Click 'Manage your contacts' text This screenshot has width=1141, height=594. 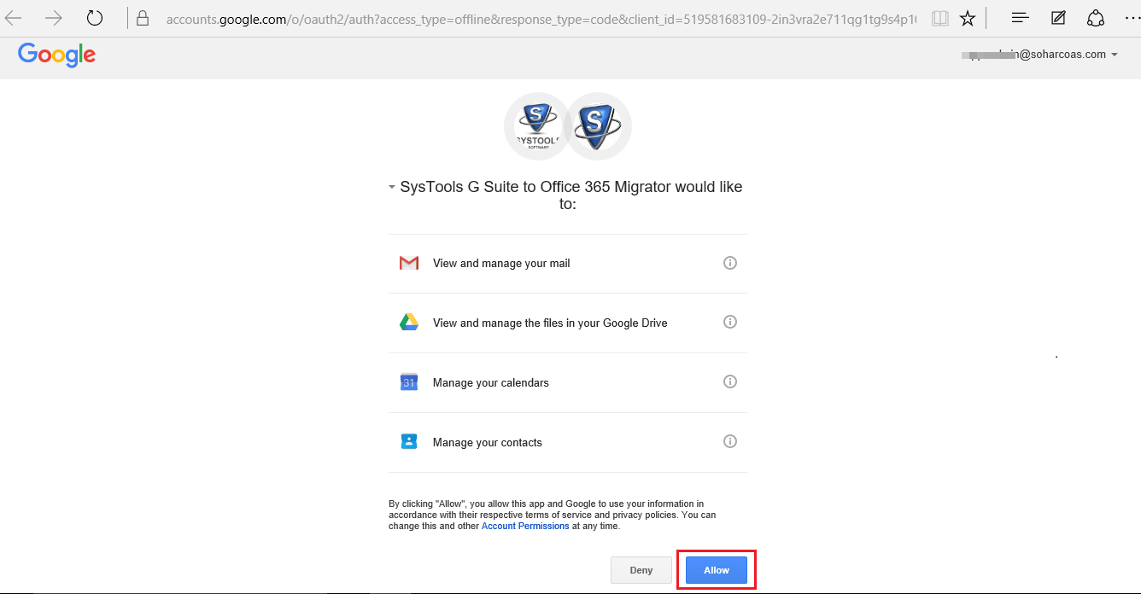[x=488, y=442]
